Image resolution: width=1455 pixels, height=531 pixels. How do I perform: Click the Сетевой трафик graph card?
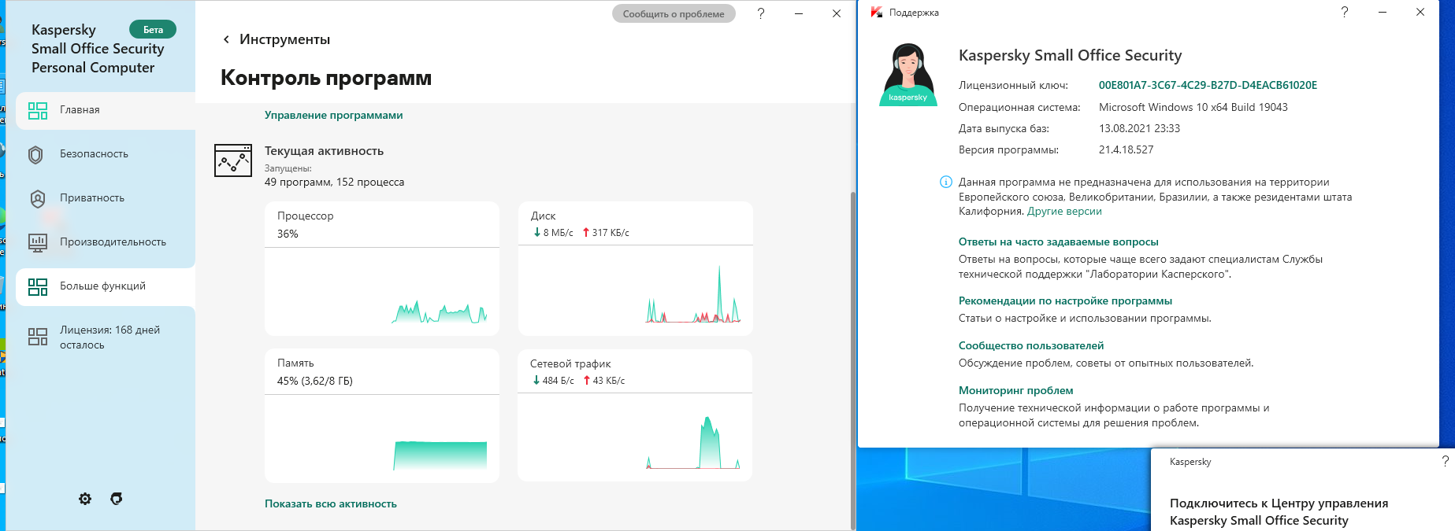coord(635,415)
